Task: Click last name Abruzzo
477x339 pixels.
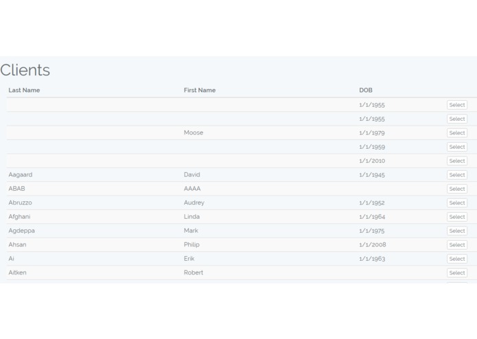Action: point(20,203)
